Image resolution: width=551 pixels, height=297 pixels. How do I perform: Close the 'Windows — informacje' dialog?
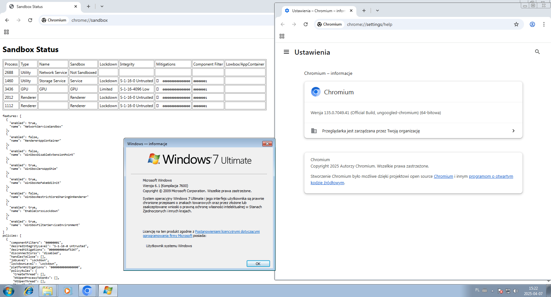coord(267,144)
